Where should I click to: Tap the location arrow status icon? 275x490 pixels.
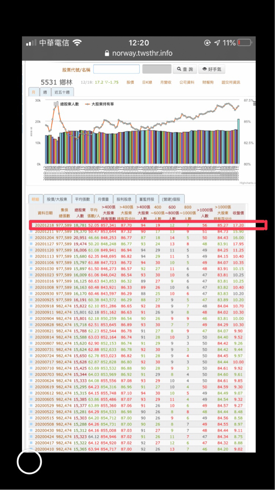217,43
